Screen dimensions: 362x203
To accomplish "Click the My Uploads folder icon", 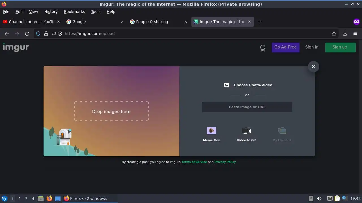I will click(282, 131).
